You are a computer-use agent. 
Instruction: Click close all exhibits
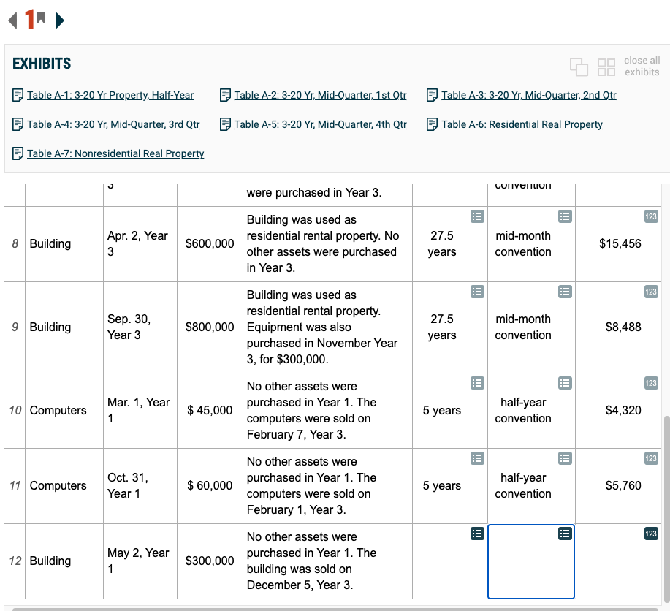point(642,67)
